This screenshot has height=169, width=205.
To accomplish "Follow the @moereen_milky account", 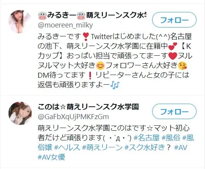I will click(174, 20).
